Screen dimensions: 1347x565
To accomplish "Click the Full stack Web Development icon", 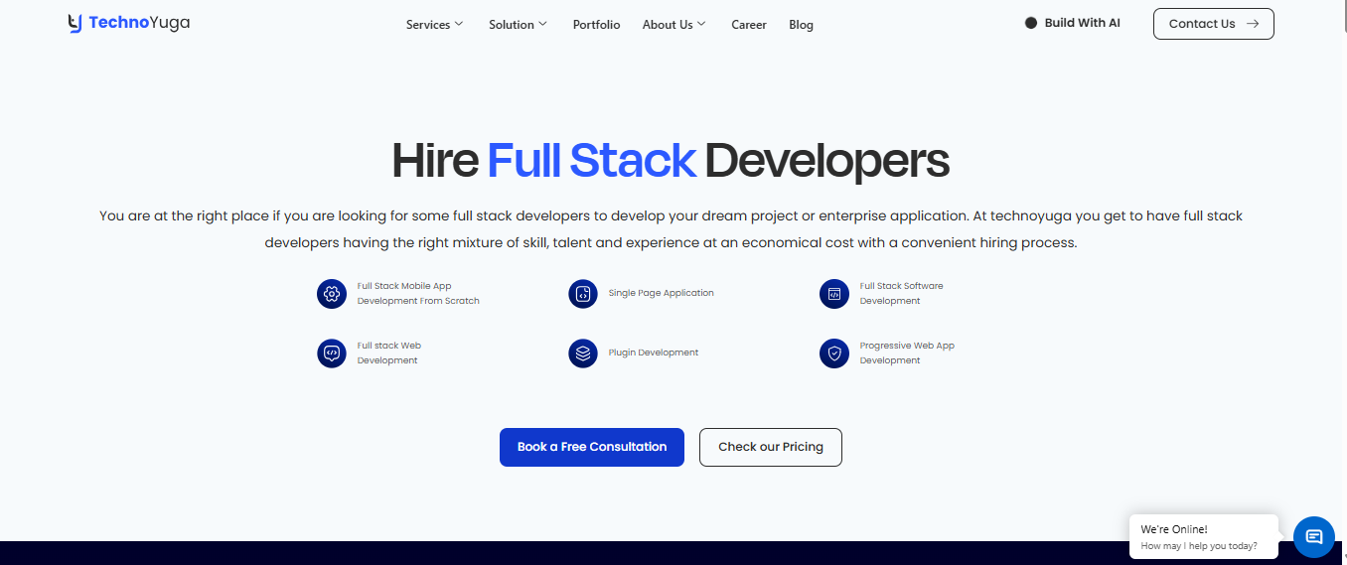I will (x=332, y=353).
